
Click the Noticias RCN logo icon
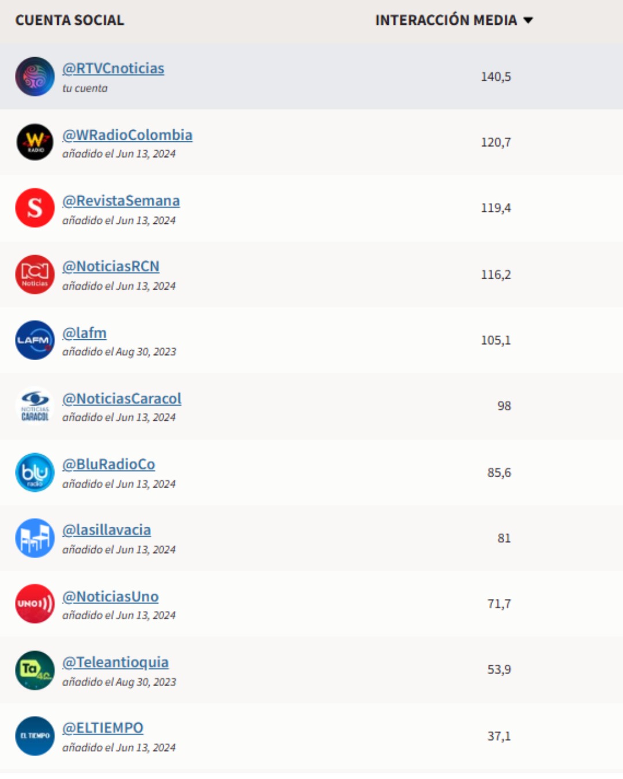[x=35, y=274]
